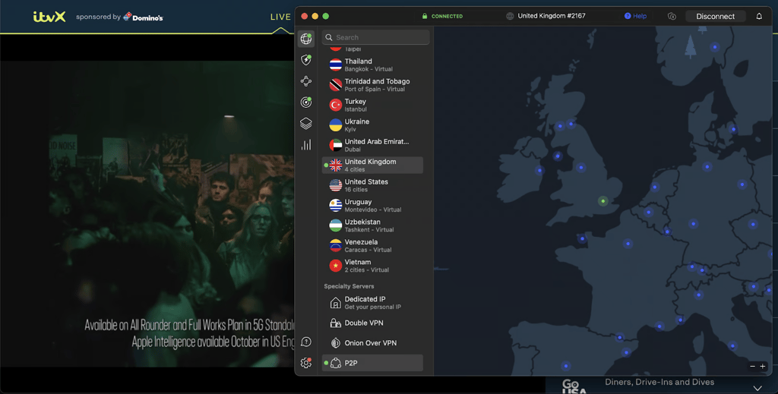Open the stacked layers sidebar icon
This screenshot has height=394, width=778.
[306, 124]
